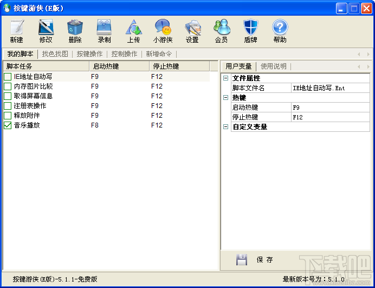Viewport: 375px width, 288px height.
Task: Uncheck the 音乐播放 script checkbox
Action: coord(8,125)
